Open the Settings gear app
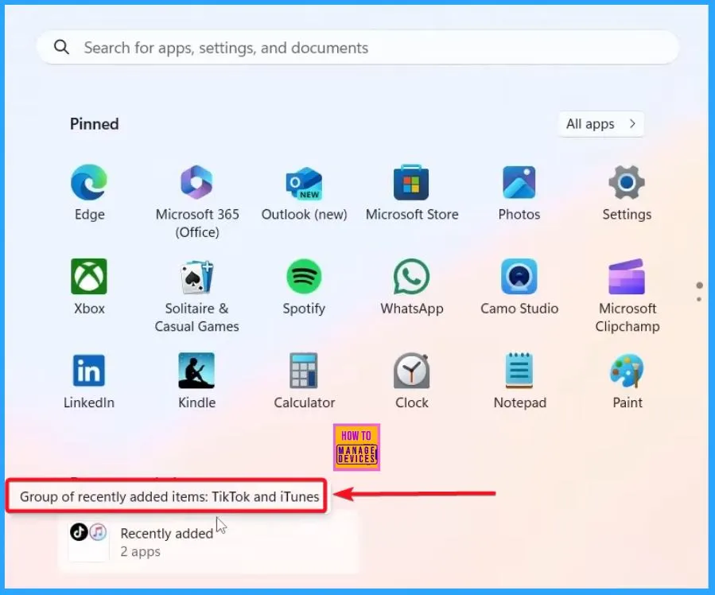The image size is (715, 595). point(627,194)
